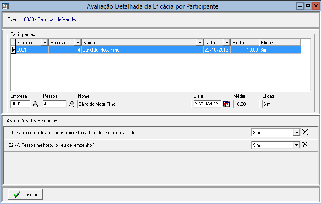Open the Nome column filter dropdown
Image resolution: width=321 pixels, height=204 pixels.
pos(200,43)
